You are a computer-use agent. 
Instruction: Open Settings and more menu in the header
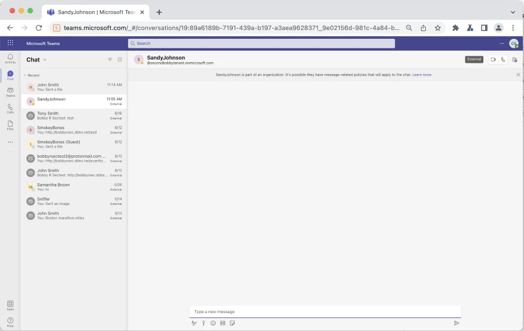[x=502, y=44]
